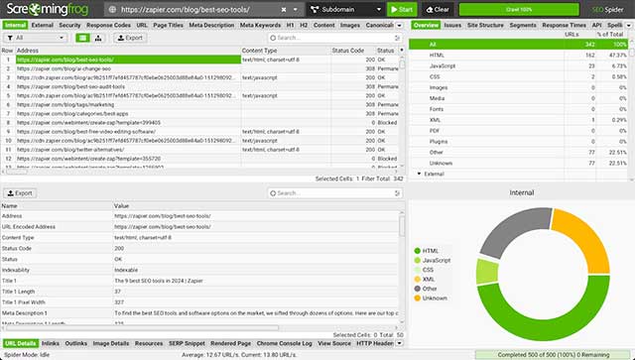Switch to tree view icon
The height and width of the screenshot is (360, 635).
pos(98,38)
